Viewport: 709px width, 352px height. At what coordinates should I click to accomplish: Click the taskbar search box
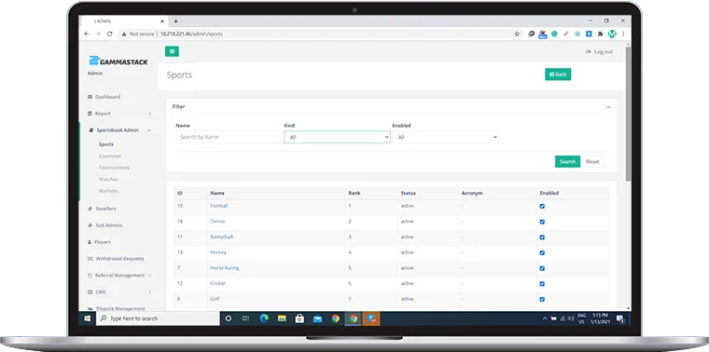[159, 318]
